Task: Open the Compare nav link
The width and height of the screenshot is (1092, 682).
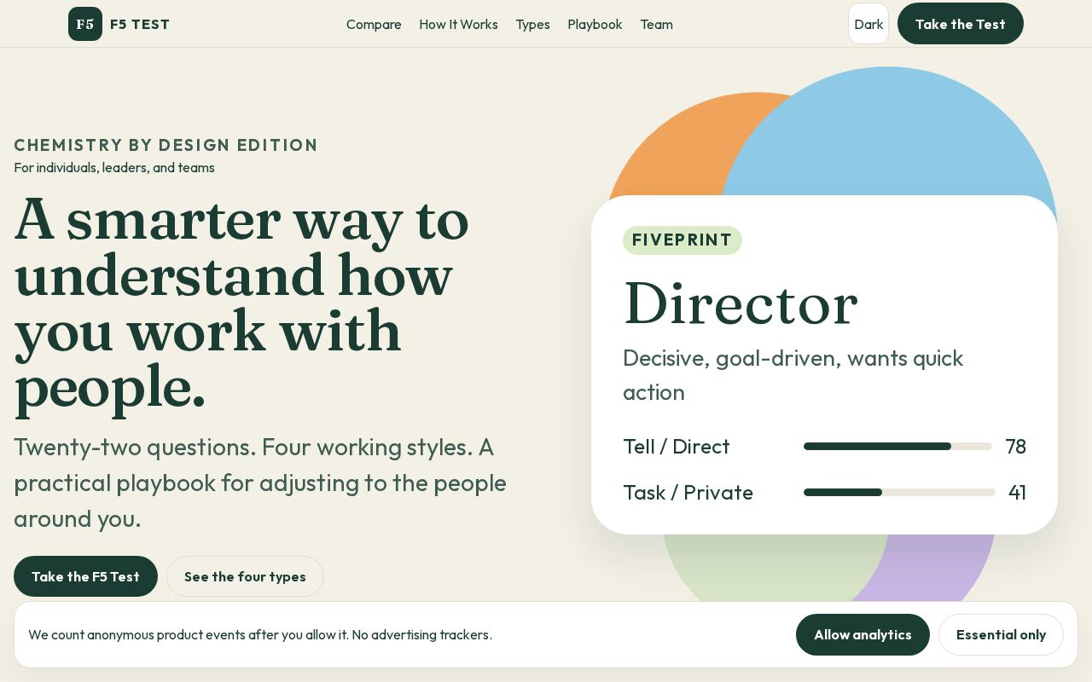Action: pyautogui.click(x=374, y=24)
